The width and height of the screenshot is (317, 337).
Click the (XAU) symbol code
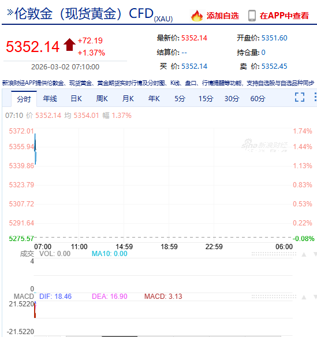163,19
